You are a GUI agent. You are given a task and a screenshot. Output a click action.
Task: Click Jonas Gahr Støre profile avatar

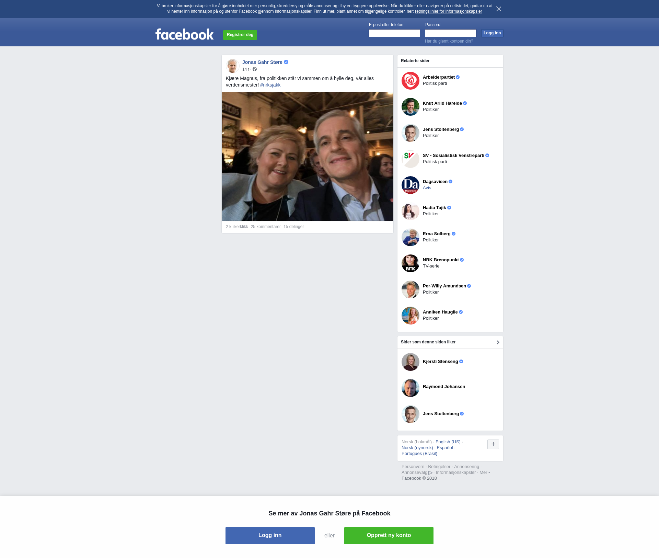tap(232, 66)
